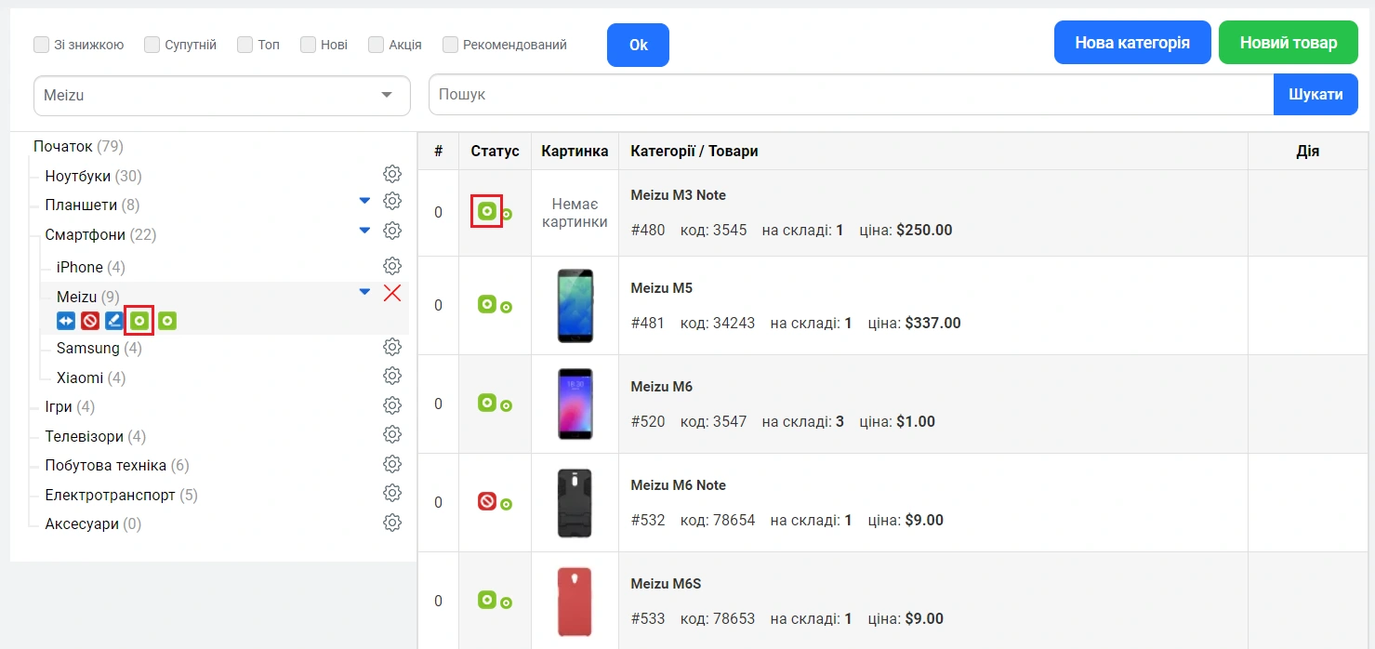The image size is (1375, 649).
Task: Enable the "Зі знижкою" checkbox
Action: coord(41,45)
